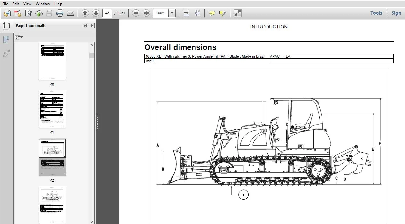Image resolution: width=405 pixels, height=224 pixels.
Task: Select the page 41 thumbnail
Action: 52,109
